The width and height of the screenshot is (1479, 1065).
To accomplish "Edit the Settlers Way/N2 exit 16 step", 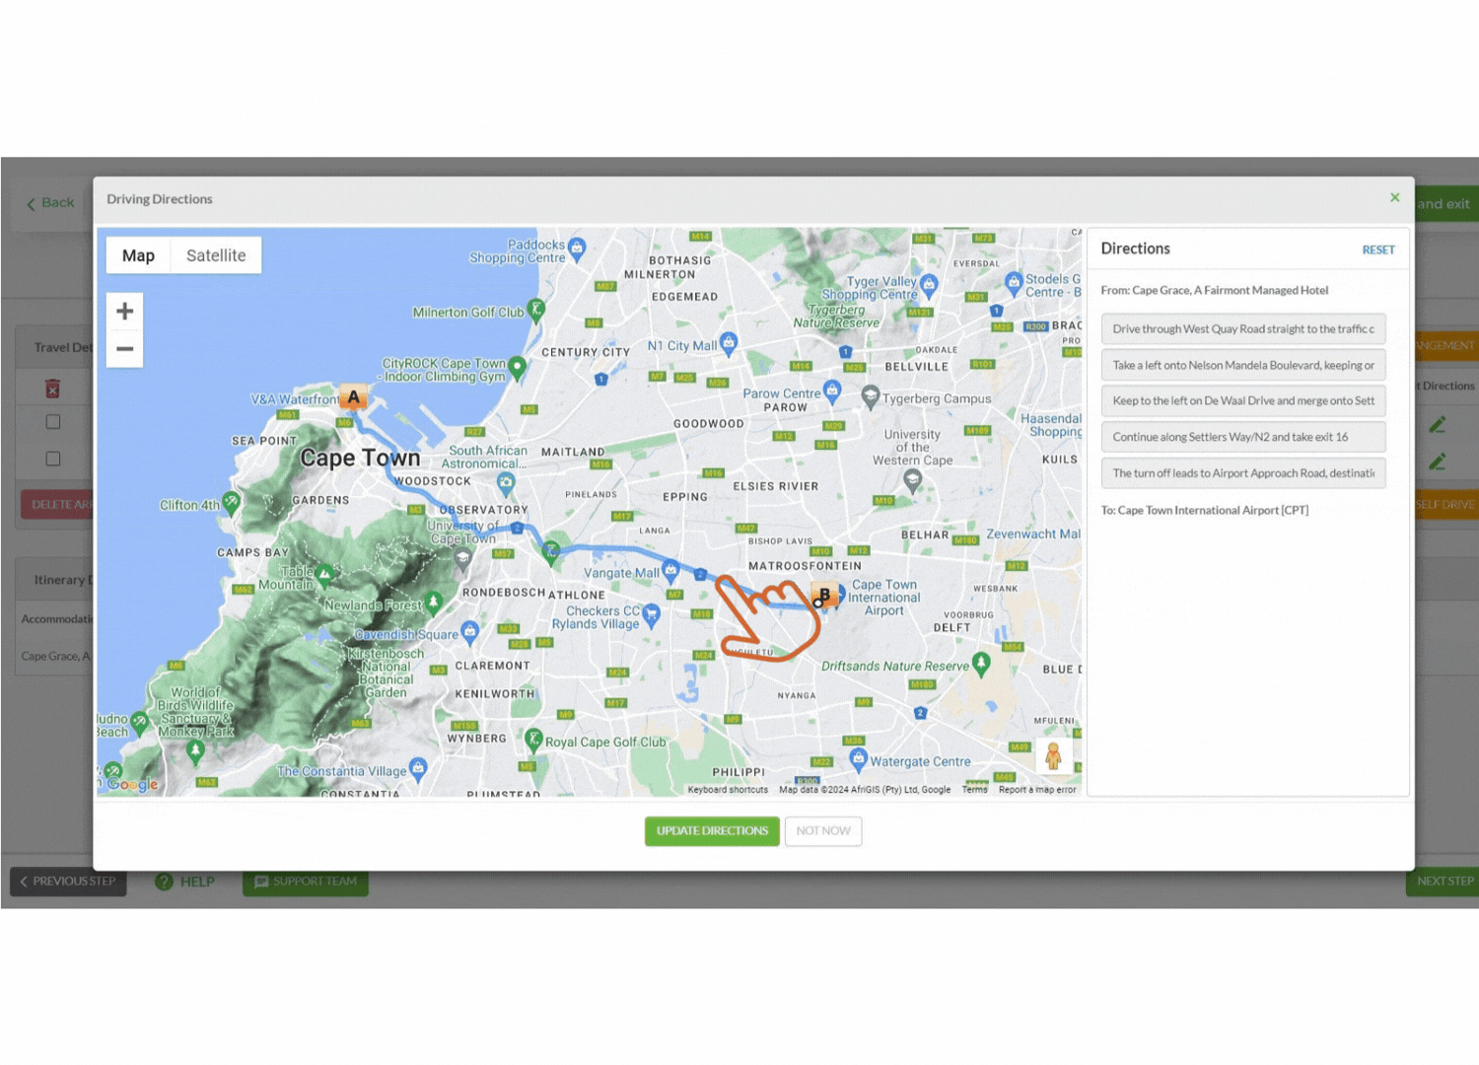I will (x=1242, y=438).
